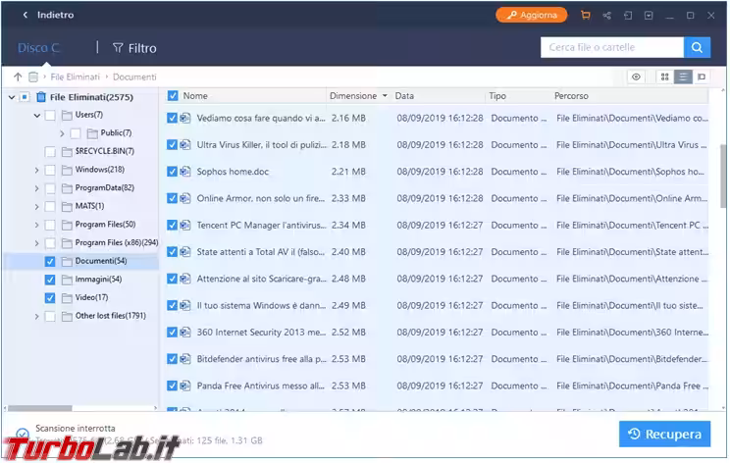Viewport: 730px width, 463px height.
Task: Open the Filtro filter menu
Action: pyautogui.click(x=134, y=47)
